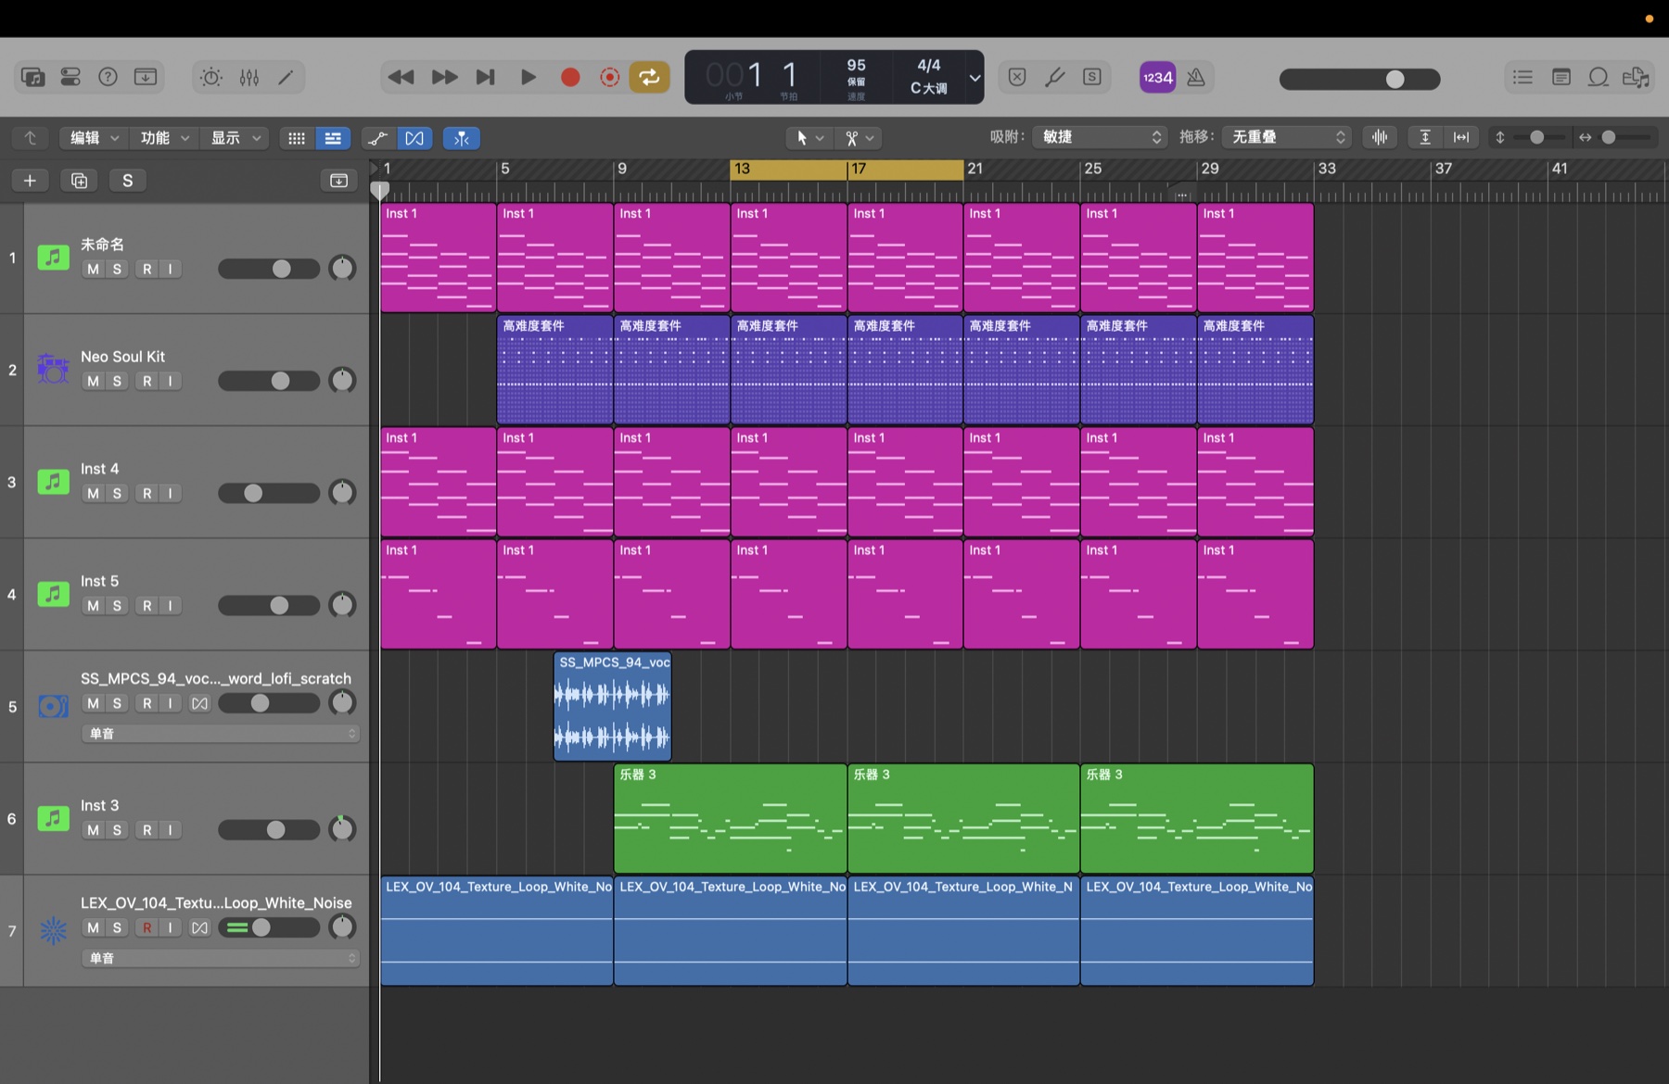Viewport: 1669px width, 1084px height.
Task: Open the 编辑 menu
Action: pos(95,138)
